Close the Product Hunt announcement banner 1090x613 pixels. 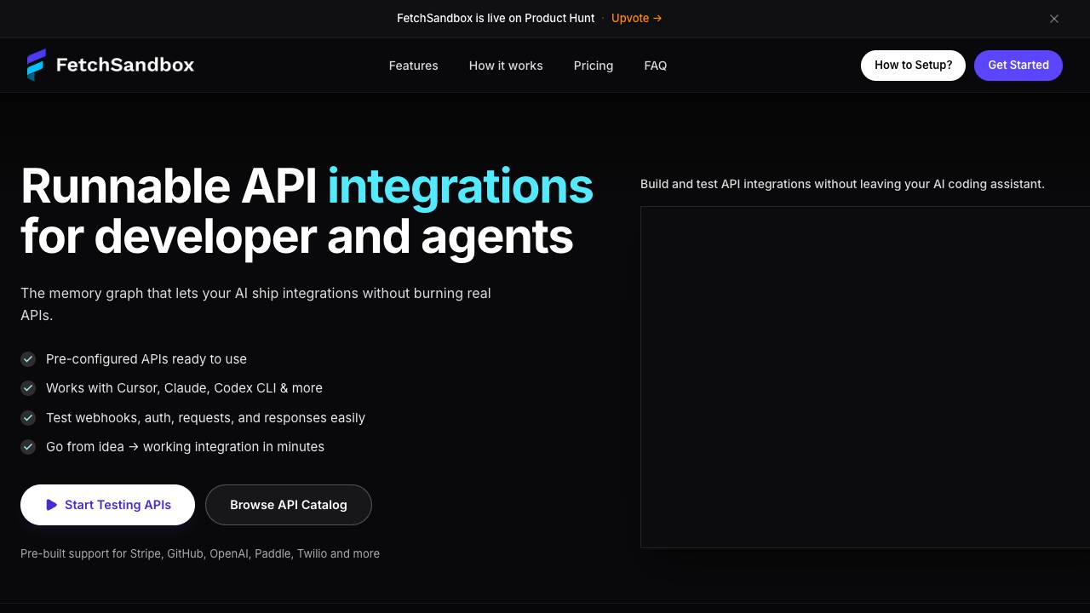[x=1054, y=19]
